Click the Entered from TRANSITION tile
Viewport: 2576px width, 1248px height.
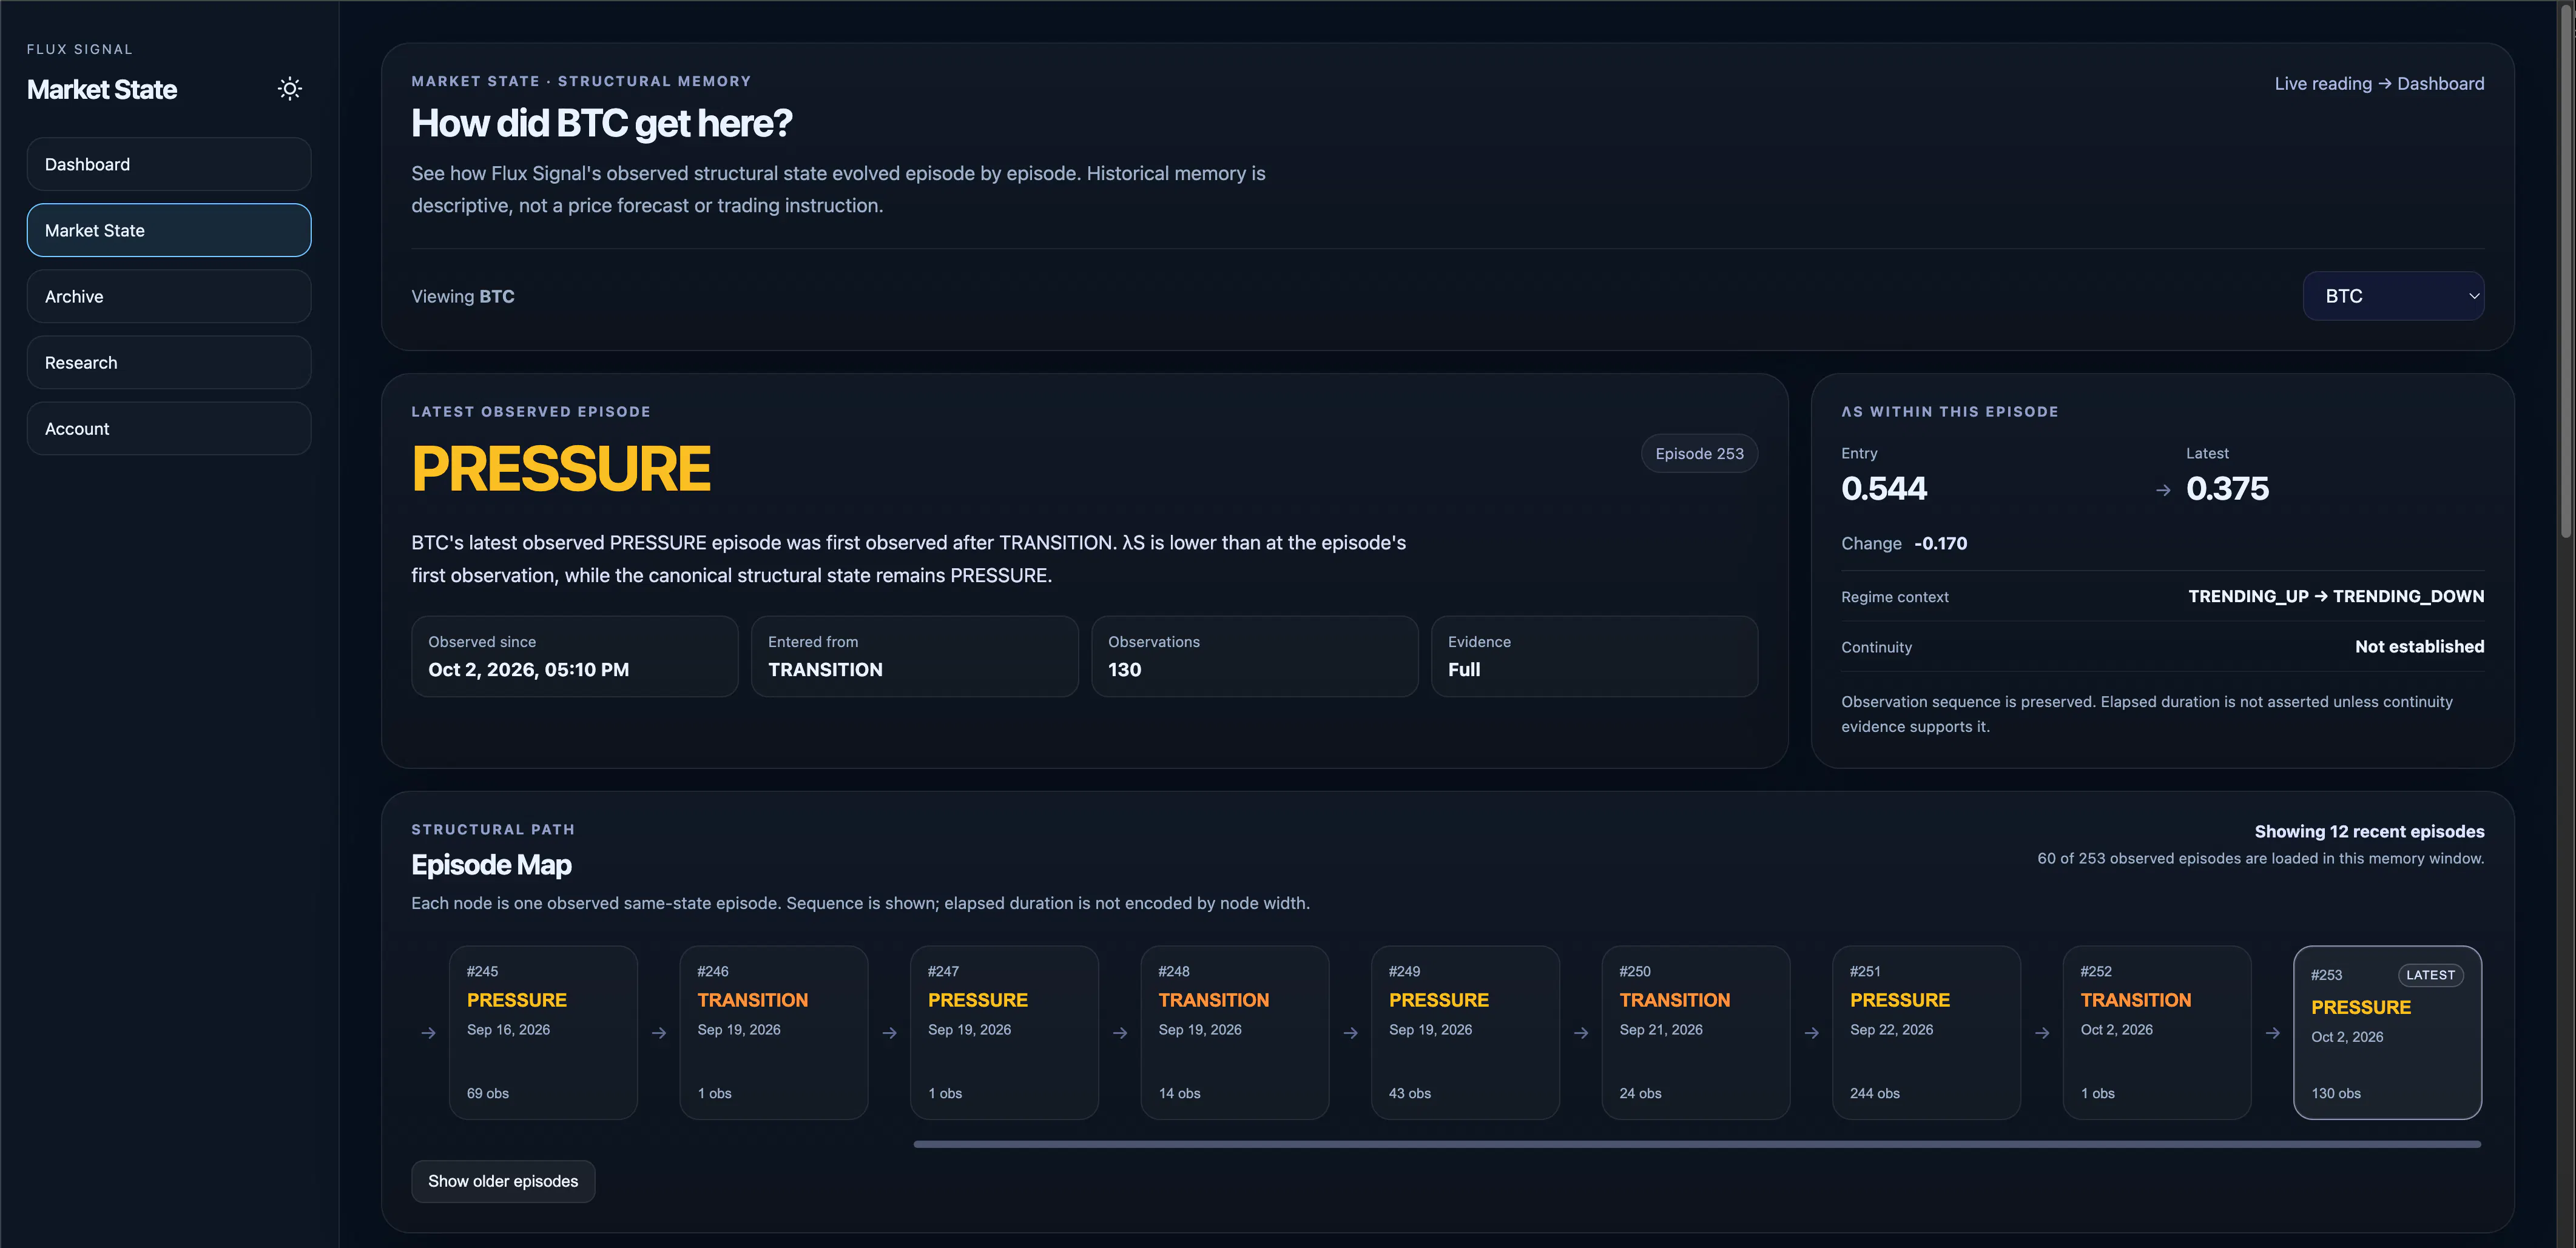tap(914, 657)
